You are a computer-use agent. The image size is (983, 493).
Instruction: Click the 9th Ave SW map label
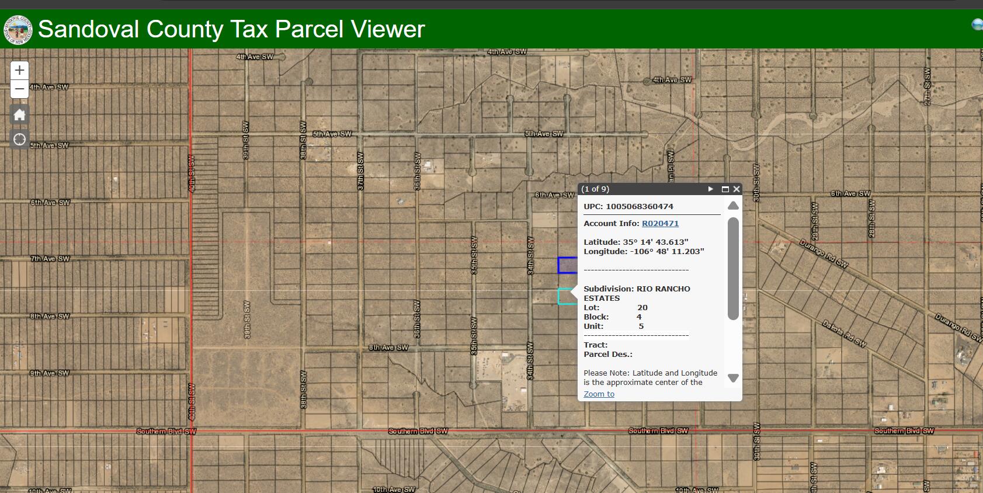click(50, 373)
